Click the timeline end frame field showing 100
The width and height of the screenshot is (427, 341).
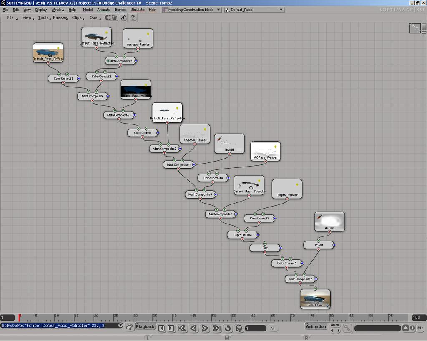tap(419, 317)
